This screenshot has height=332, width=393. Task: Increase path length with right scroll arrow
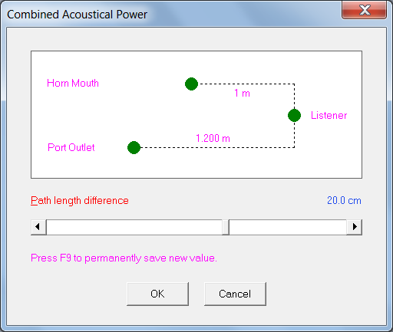355,227
